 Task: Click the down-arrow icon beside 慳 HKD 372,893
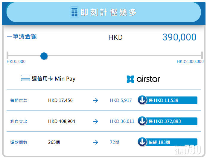pyautogui.click(x=142, y=121)
